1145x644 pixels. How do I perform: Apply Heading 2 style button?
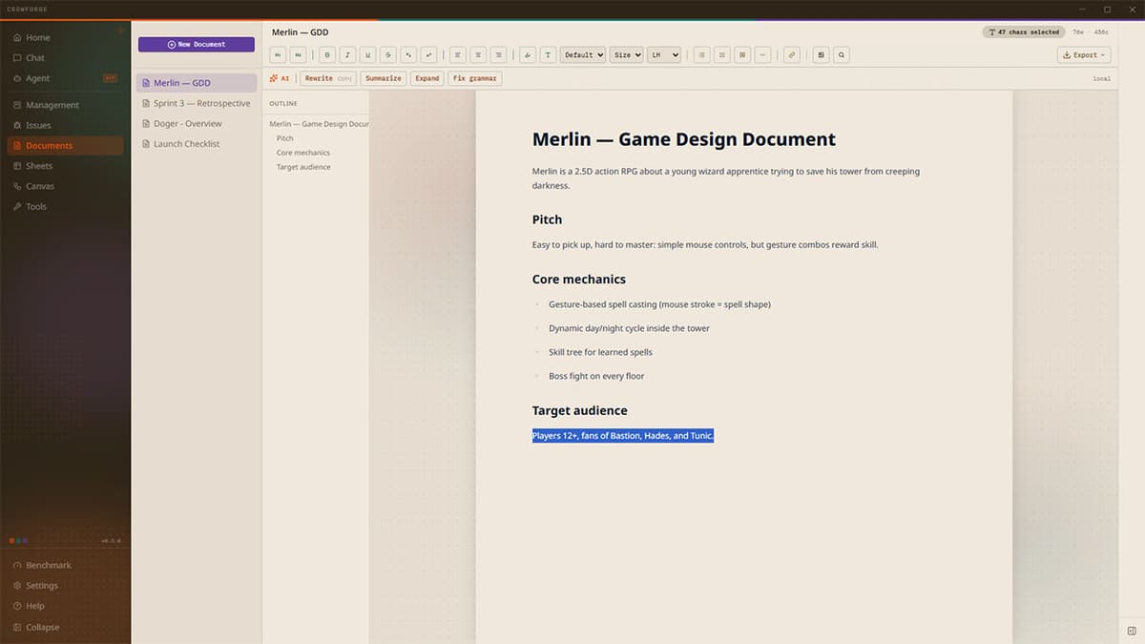click(x=299, y=55)
